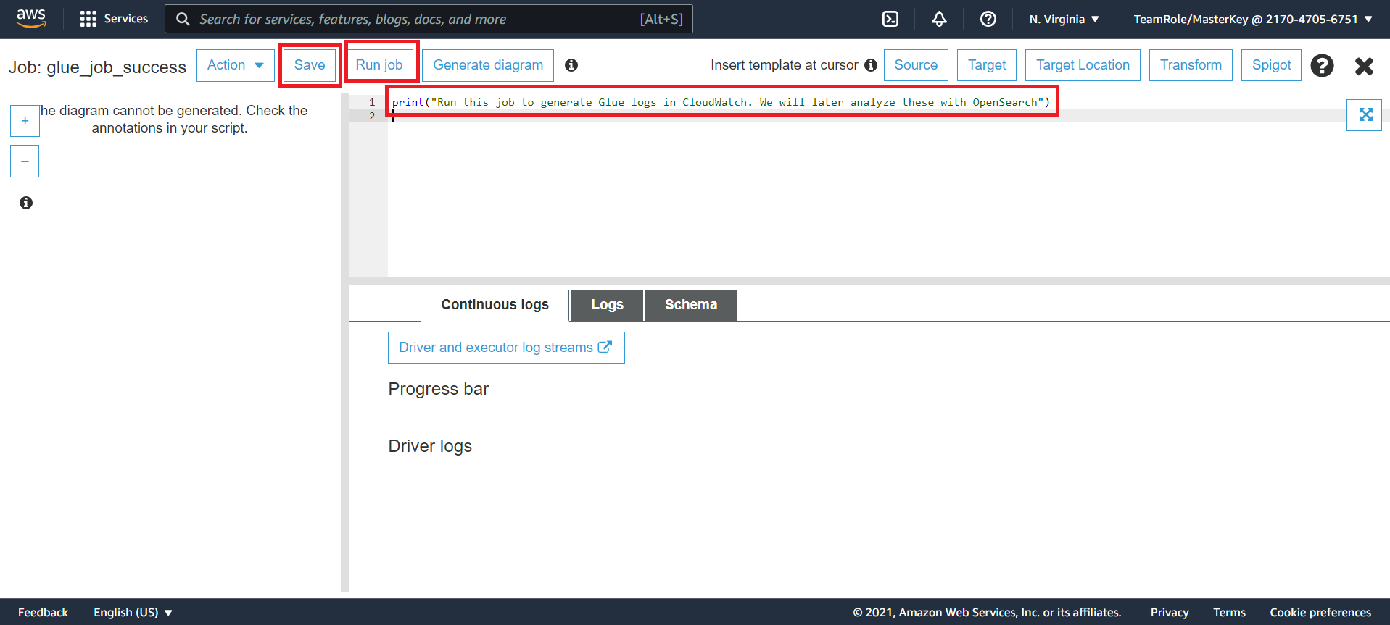Open Cookie preferences
The width and height of the screenshot is (1390, 625).
click(1320, 612)
